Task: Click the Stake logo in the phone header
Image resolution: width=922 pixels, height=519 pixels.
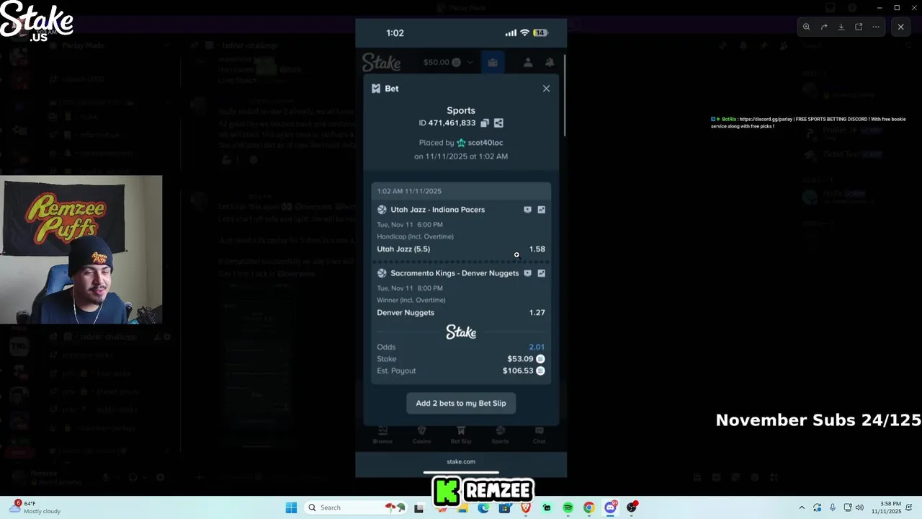Action: tap(381, 63)
